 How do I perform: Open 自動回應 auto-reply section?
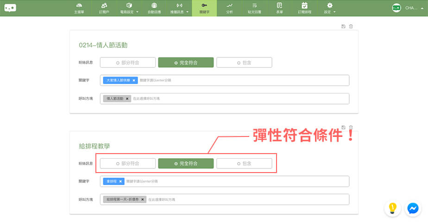click(153, 8)
